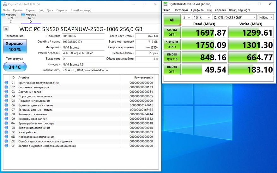Select the C: drive status indicator
277x173 pixels.
click(x=9, y=18)
